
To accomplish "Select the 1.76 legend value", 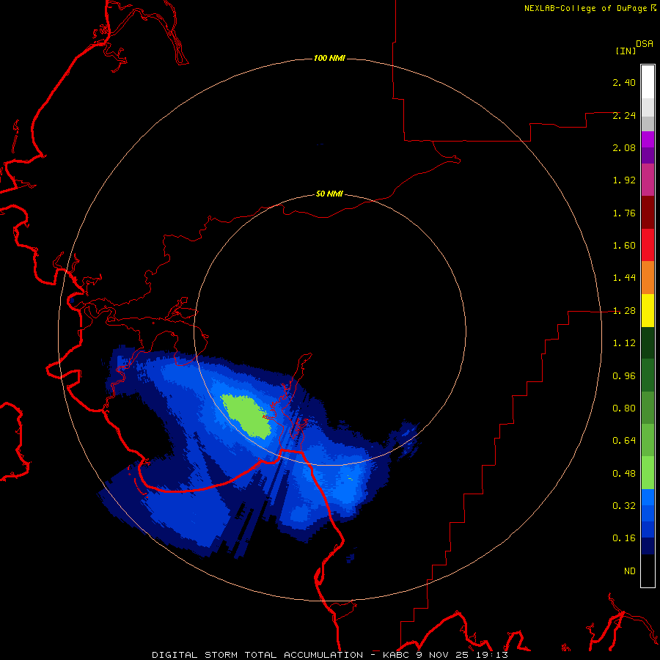I will pos(624,213).
